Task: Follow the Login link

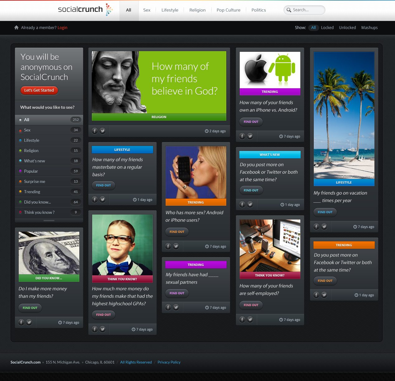Action: coord(62,28)
